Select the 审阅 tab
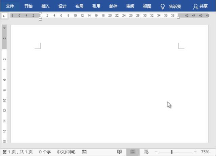Screen dimensions: 216x156 (130, 6)
